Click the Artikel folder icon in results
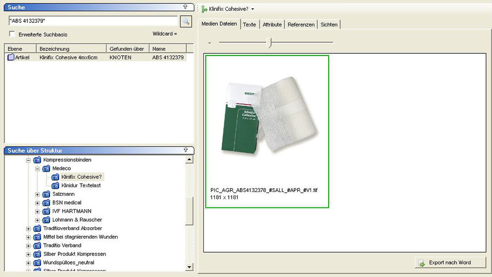The width and height of the screenshot is (492, 277). click(11, 57)
